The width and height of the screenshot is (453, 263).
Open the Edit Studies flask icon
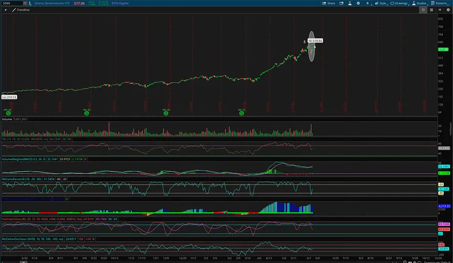pos(349,3)
